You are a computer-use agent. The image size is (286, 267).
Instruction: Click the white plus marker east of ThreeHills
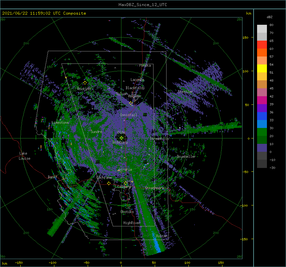pyautogui.click(x=180, y=128)
